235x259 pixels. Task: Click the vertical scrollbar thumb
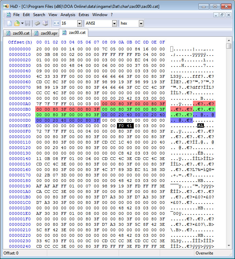point(229,46)
